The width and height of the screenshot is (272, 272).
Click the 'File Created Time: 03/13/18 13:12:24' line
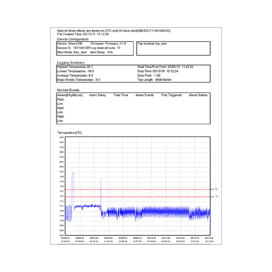point(83,34)
